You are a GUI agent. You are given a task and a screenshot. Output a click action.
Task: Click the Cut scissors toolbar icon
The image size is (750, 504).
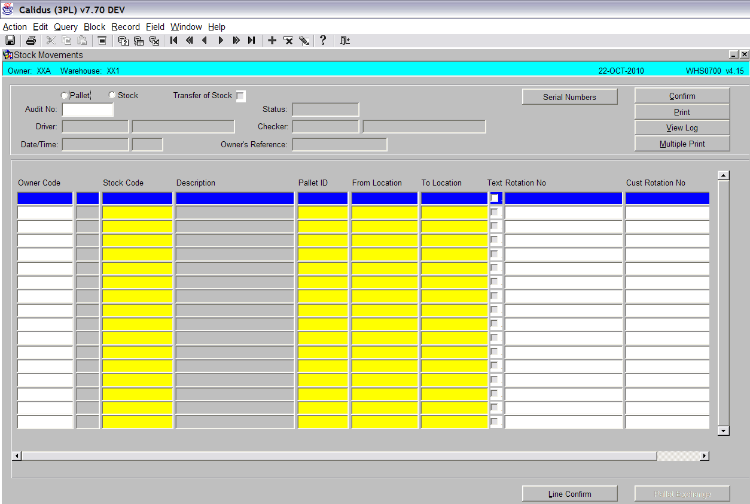click(x=51, y=40)
